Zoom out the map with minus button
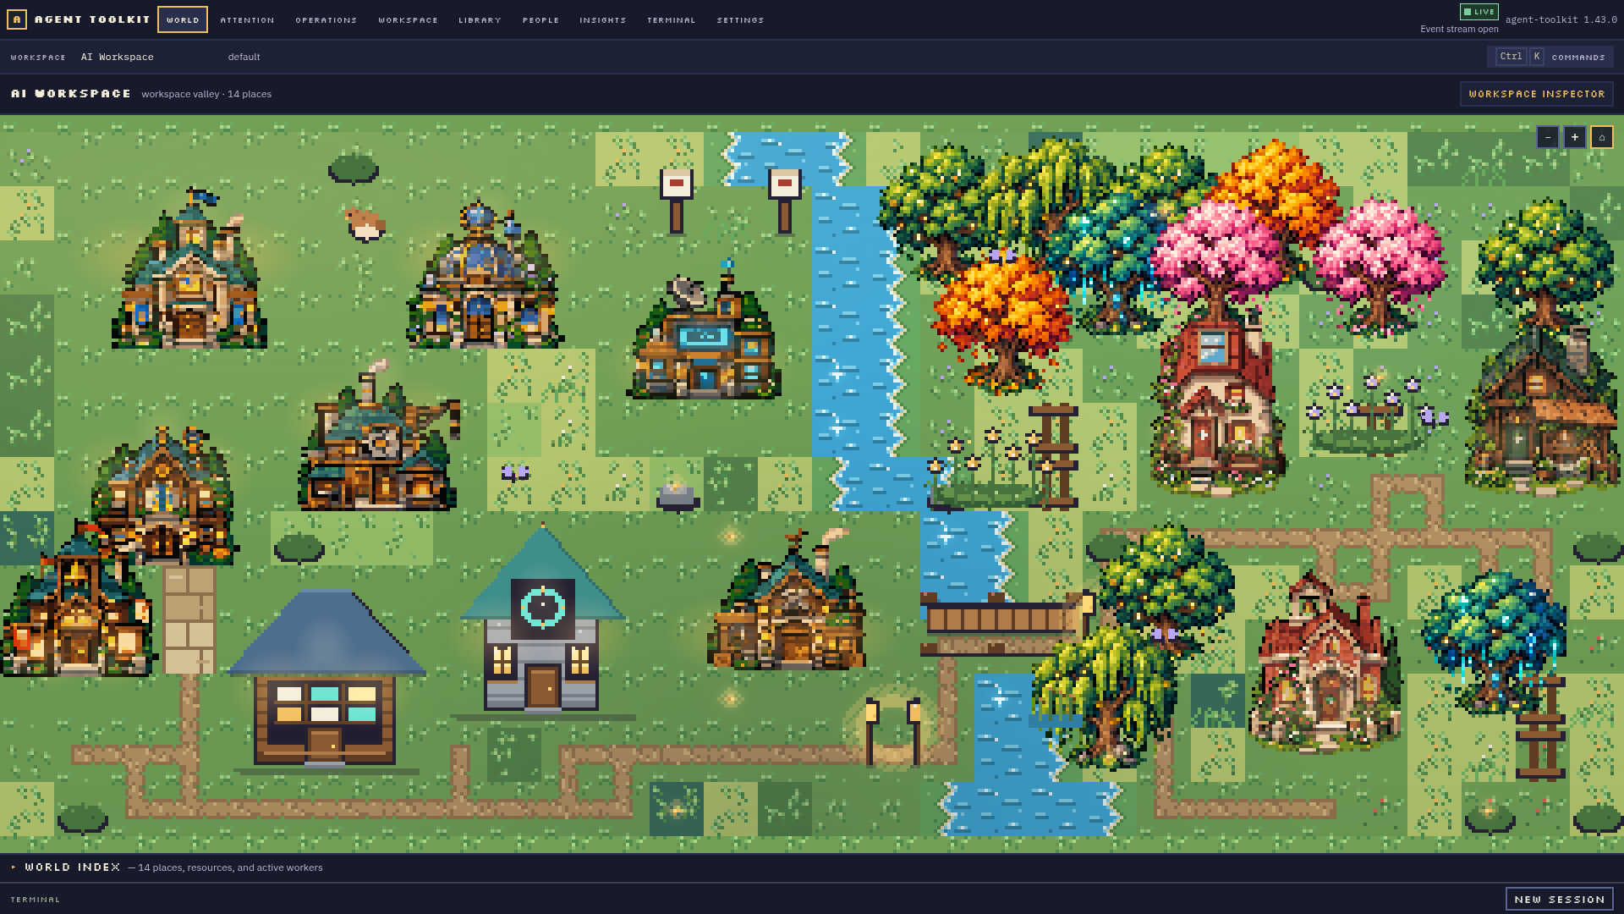Screen dimensions: 1624x914 coord(1547,137)
